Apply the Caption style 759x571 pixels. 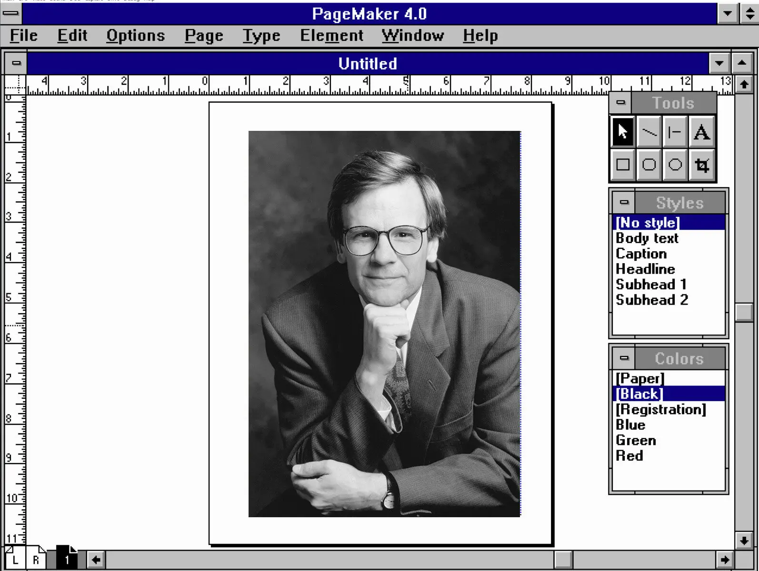669,254
